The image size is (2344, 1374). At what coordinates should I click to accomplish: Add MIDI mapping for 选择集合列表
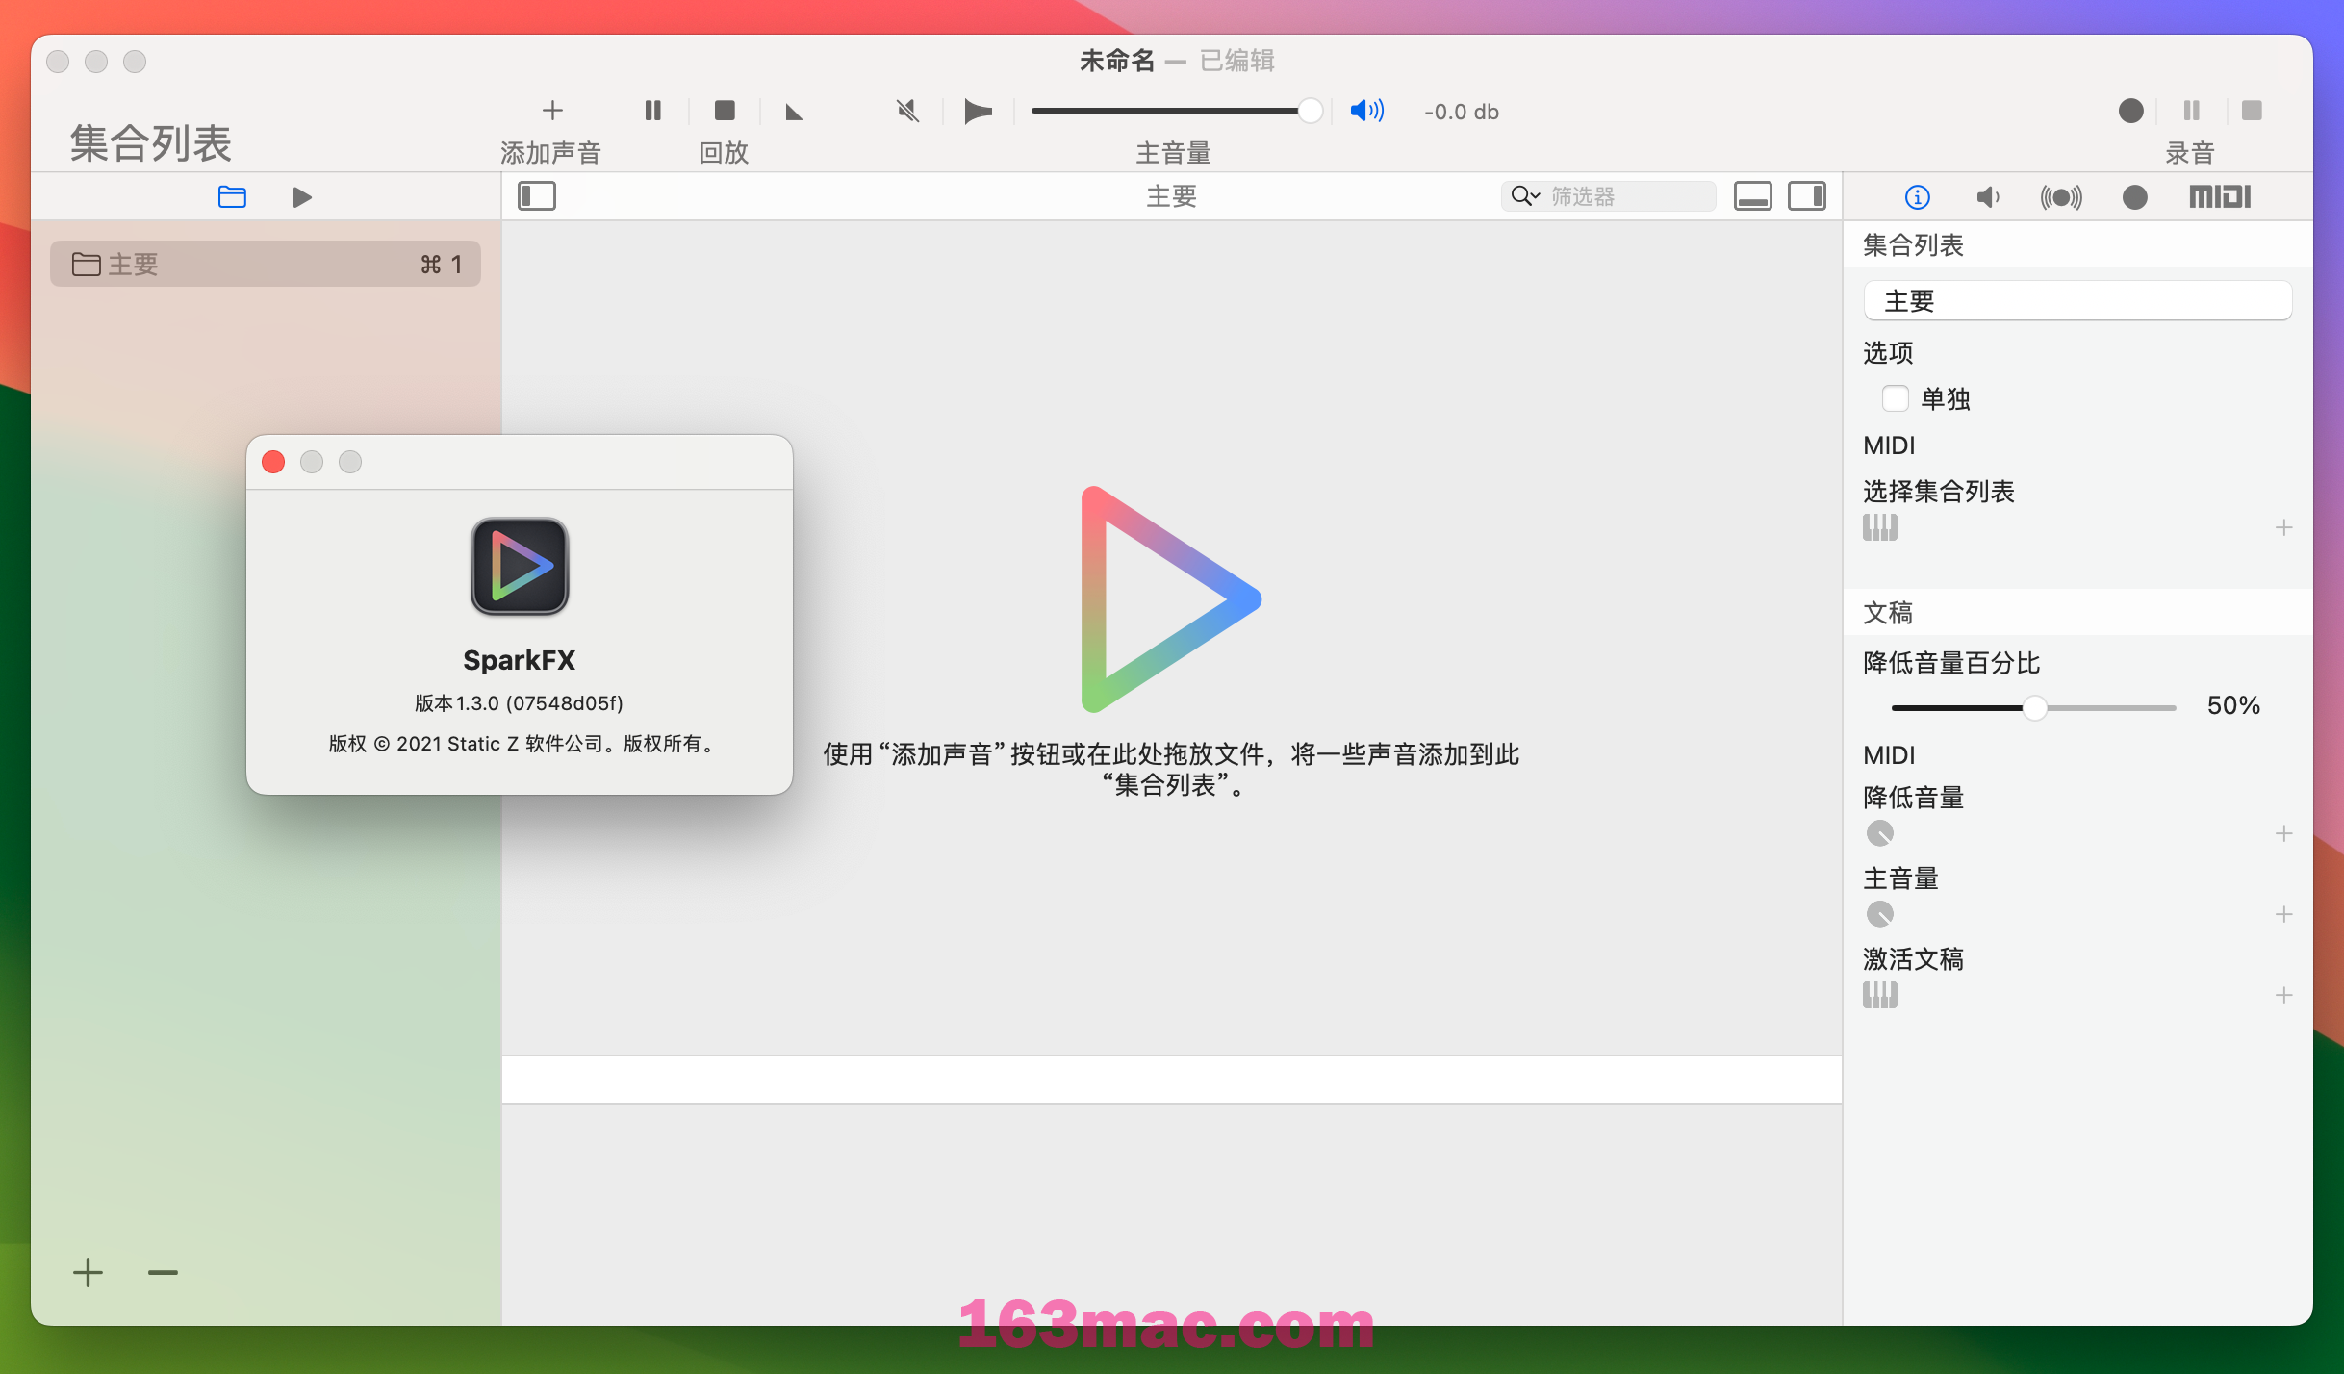(x=2283, y=527)
